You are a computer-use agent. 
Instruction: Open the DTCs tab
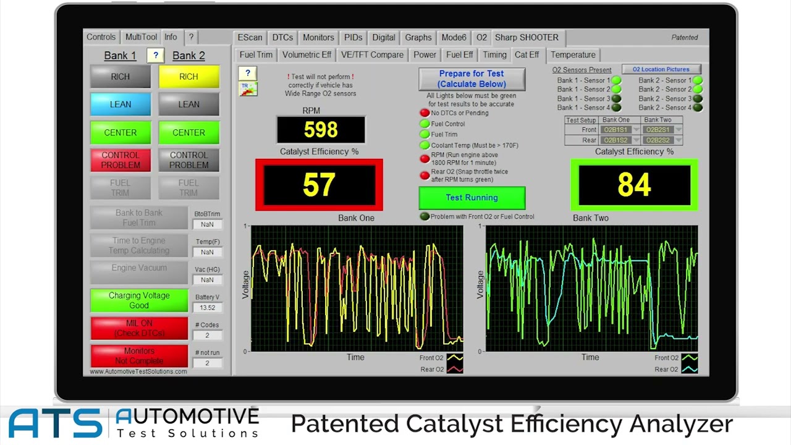283,38
